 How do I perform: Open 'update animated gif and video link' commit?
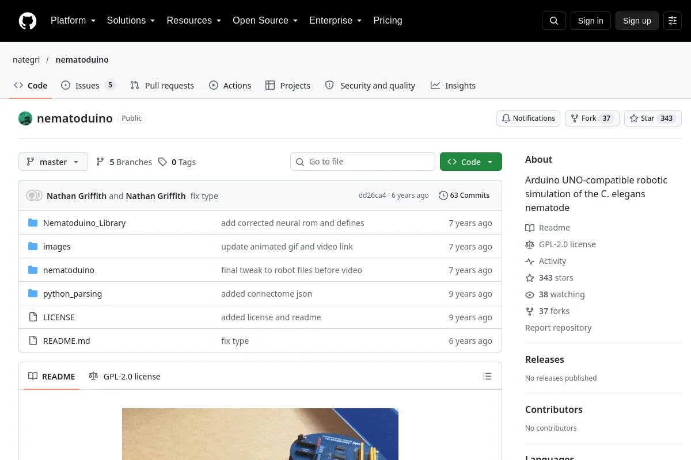point(287,247)
